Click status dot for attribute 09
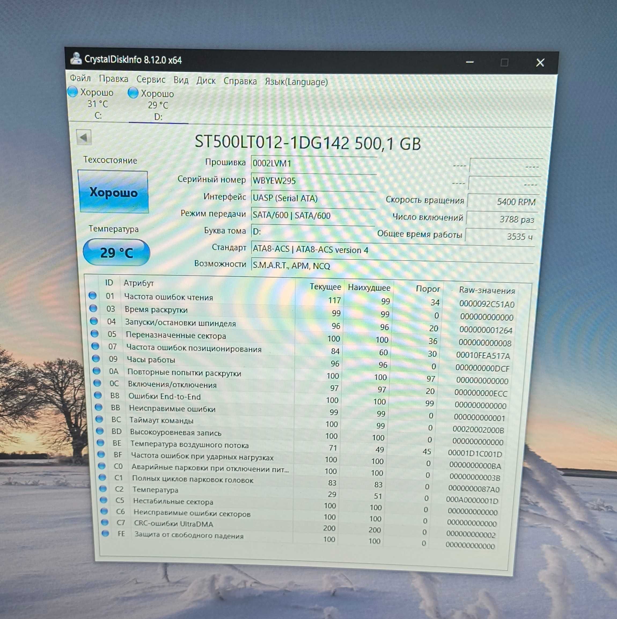Screen dimensions: 617x619 pos(96,358)
